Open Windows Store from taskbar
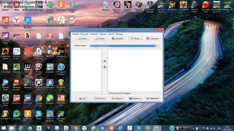Viewport: 234px width, 131px height. (x=30, y=128)
